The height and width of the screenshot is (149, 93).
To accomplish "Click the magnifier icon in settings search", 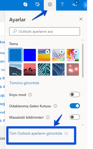I will click(15, 31).
